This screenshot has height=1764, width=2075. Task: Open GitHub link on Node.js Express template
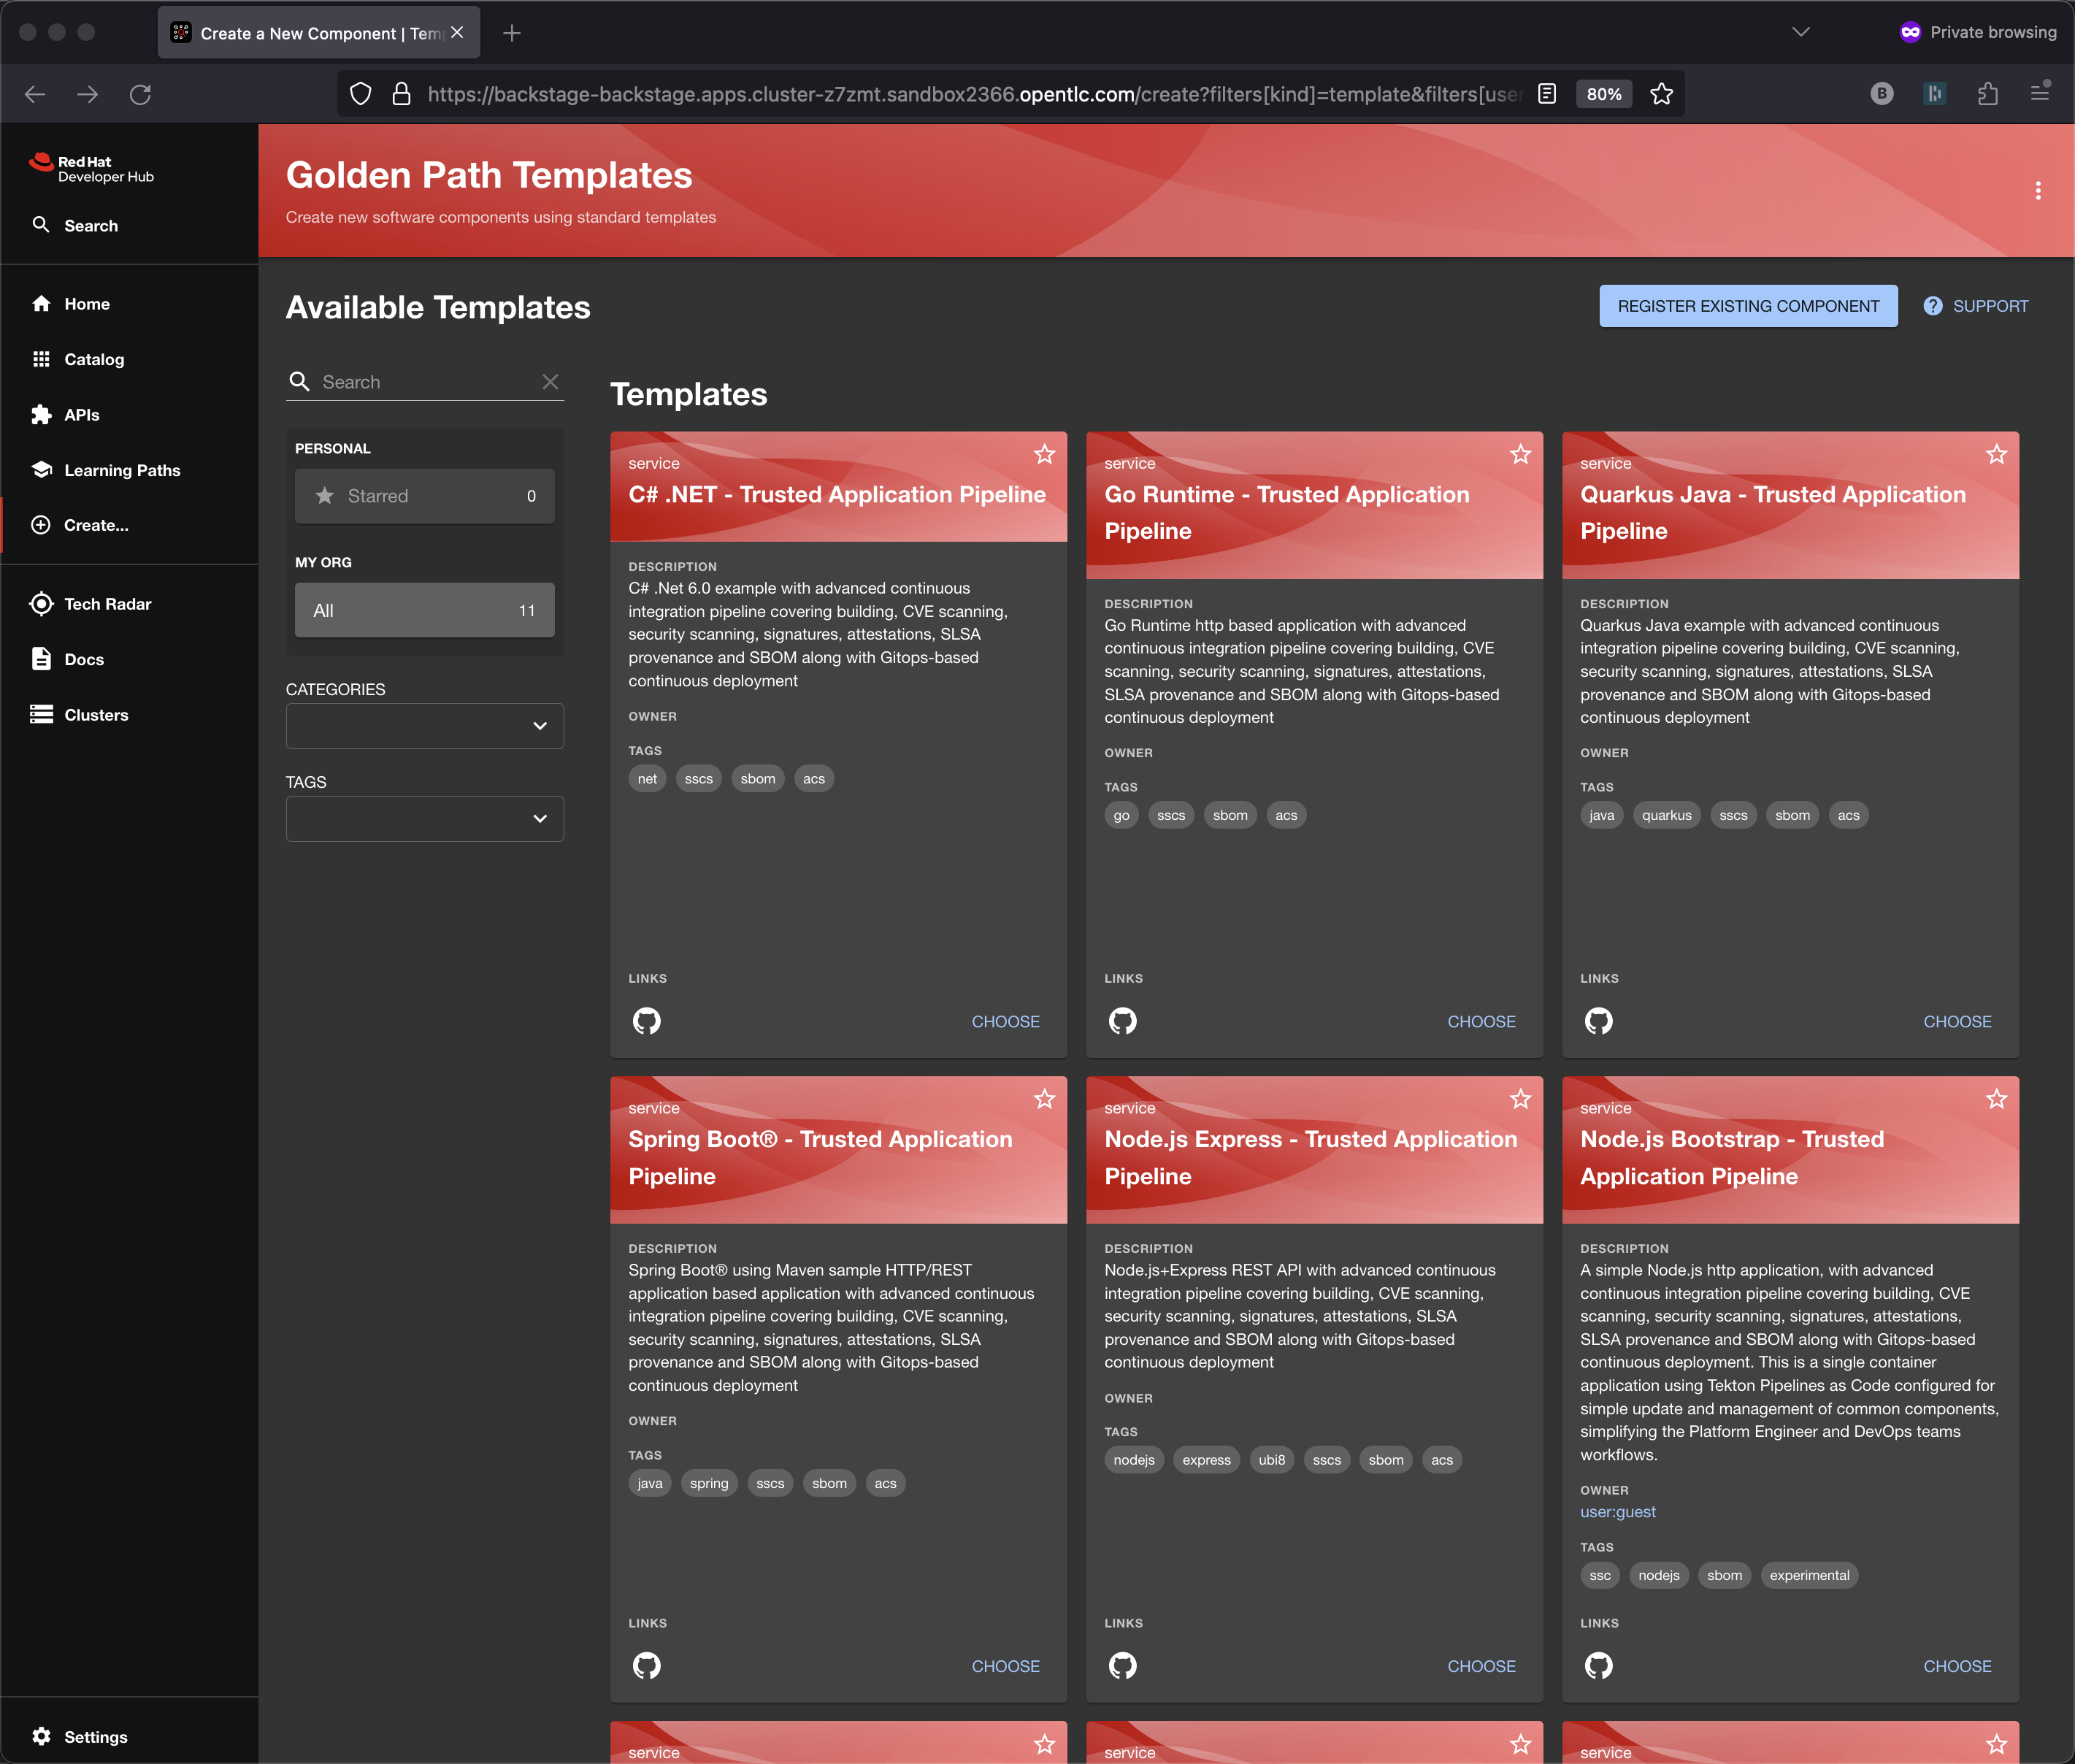(x=1122, y=1666)
